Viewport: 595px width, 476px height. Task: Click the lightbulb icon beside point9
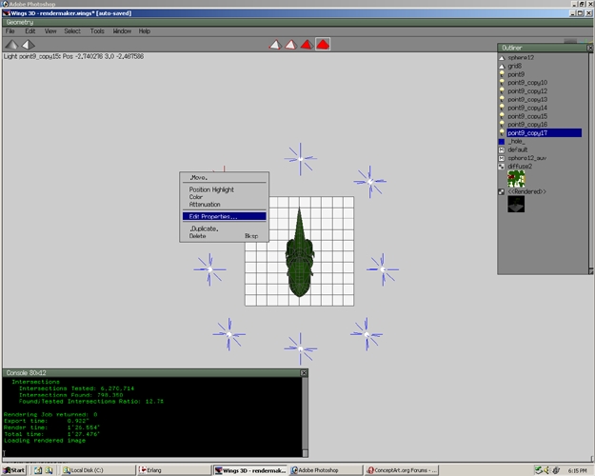point(502,74)
